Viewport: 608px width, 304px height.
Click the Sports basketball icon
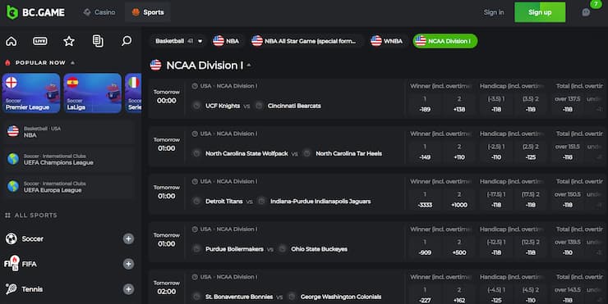(x=136, y=12)
